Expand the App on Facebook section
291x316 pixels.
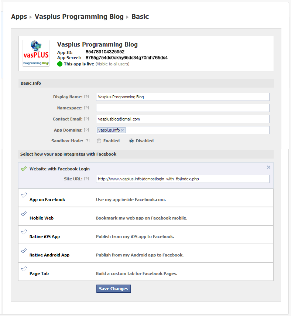point(146,198)
